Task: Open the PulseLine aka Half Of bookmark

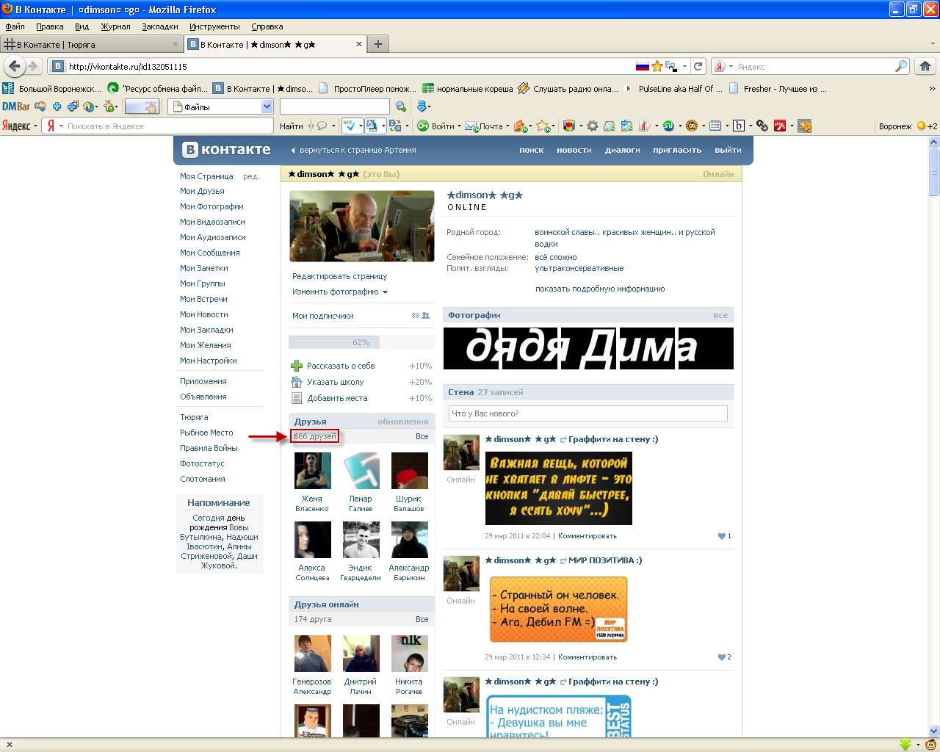Action: point(673,88)
